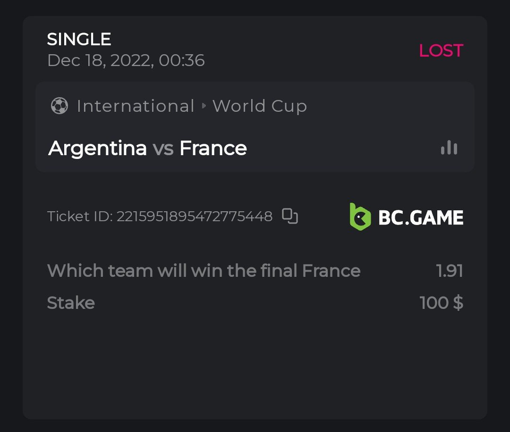Select the France team name
This screenshot has width=510, height=432.
[213, 148]
